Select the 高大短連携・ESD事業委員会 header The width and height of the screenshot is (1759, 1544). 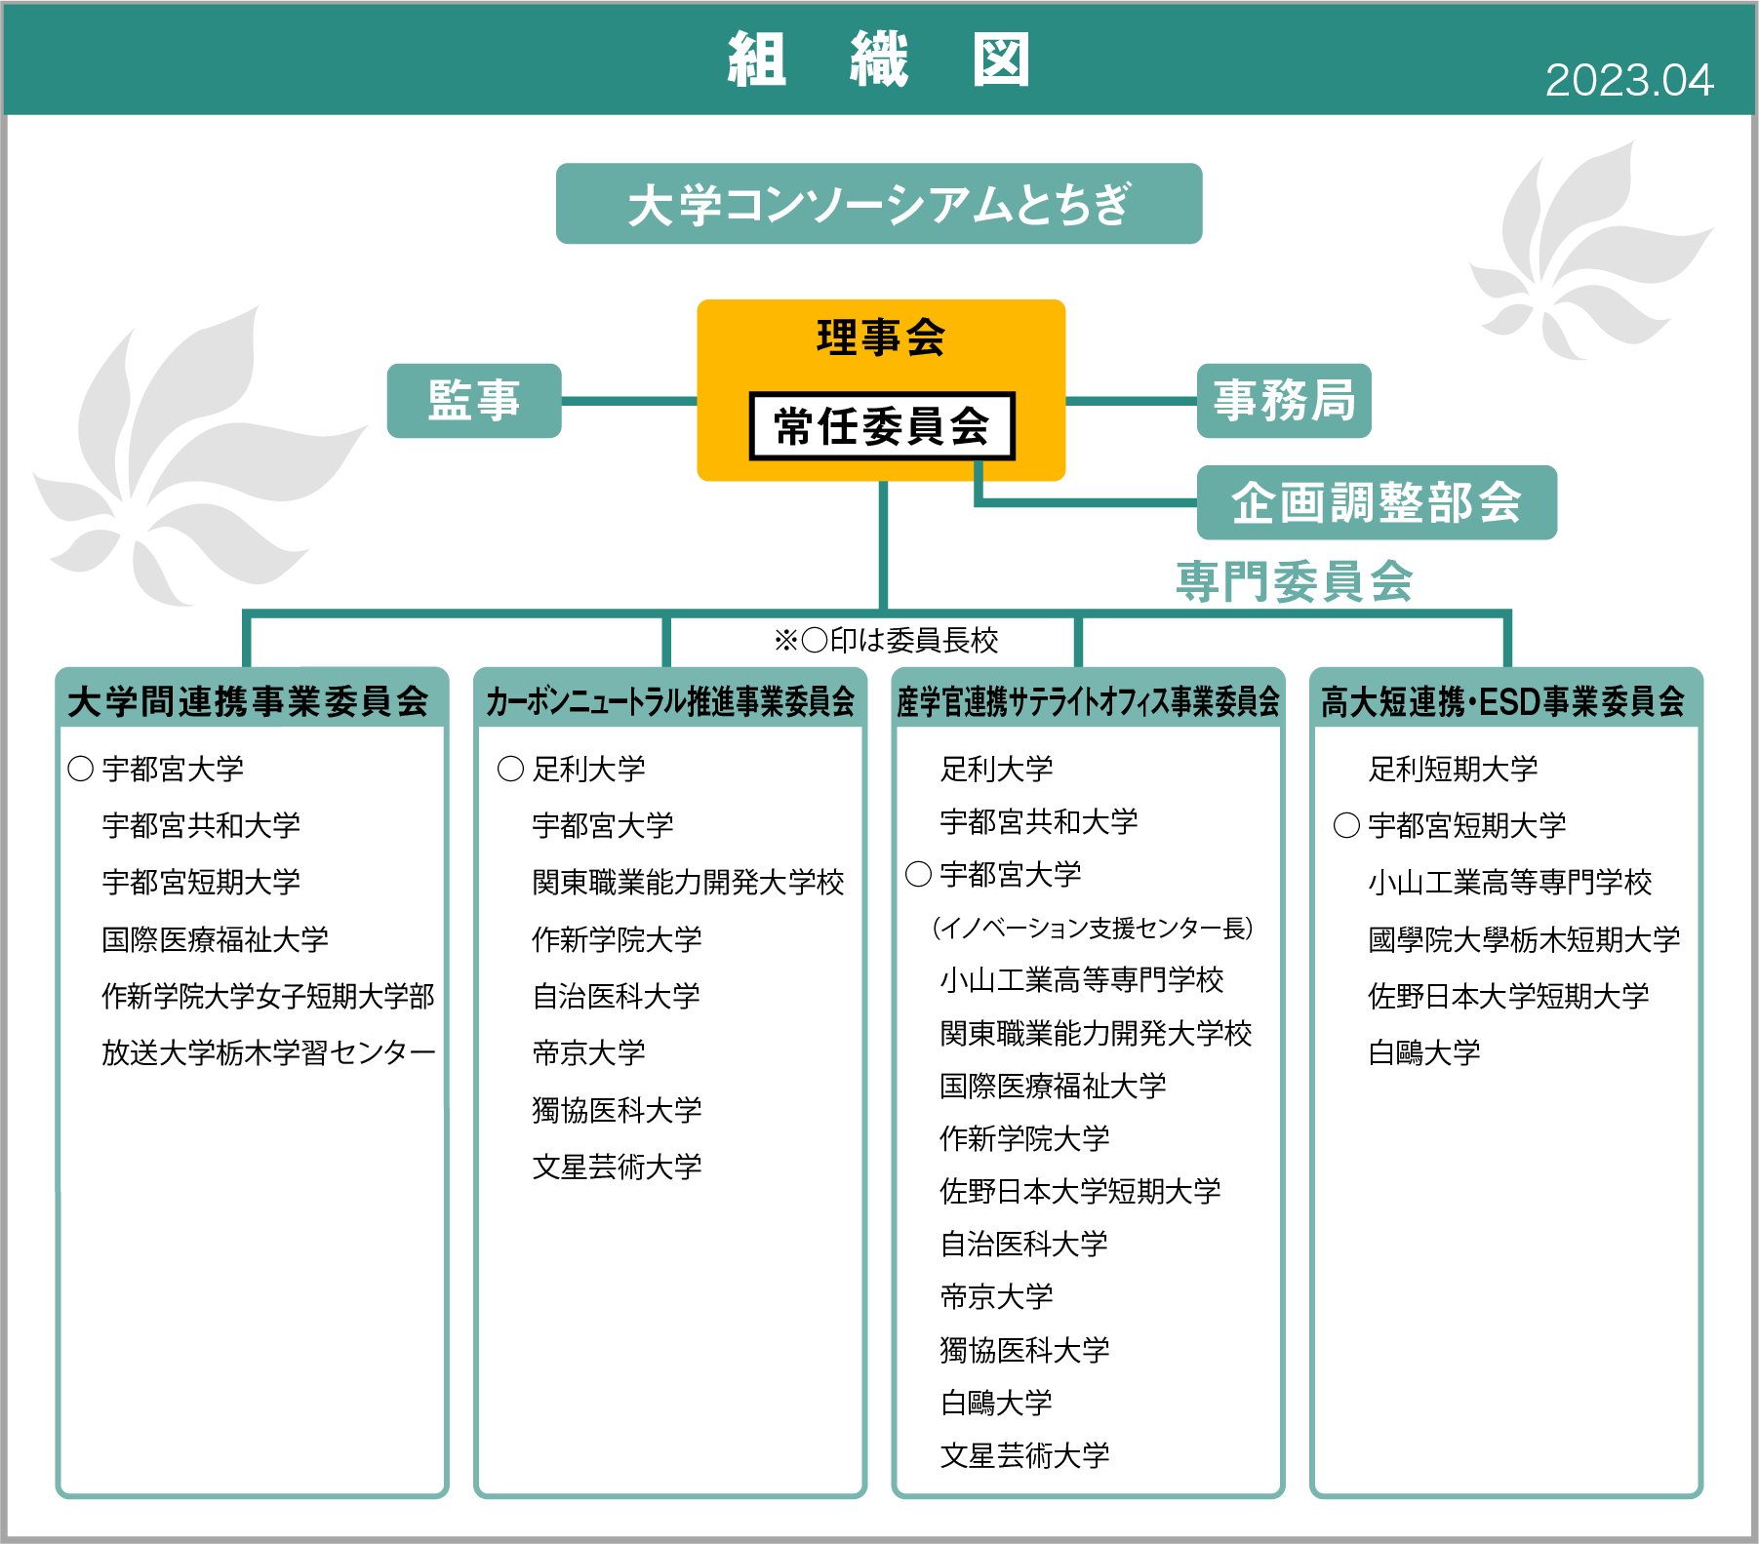tap(1505, 699)
